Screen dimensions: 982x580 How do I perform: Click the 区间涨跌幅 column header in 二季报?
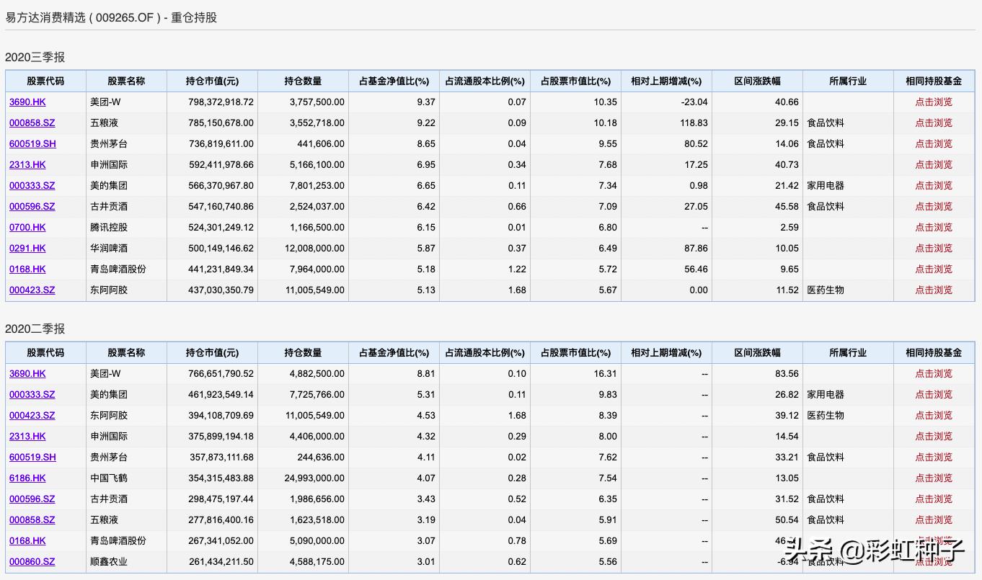756,352
